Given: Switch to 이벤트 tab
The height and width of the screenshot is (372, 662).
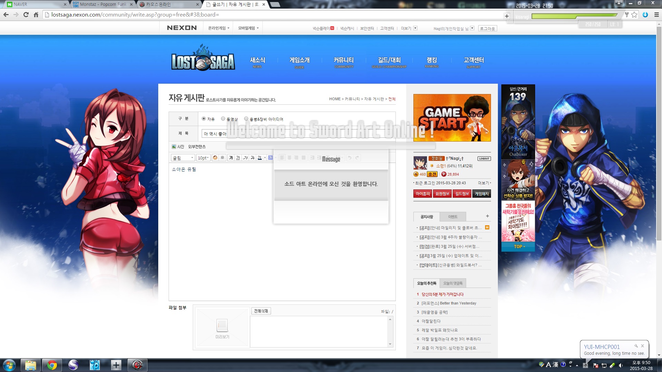Looking at the screenshot, I should (x=453, y=217).
